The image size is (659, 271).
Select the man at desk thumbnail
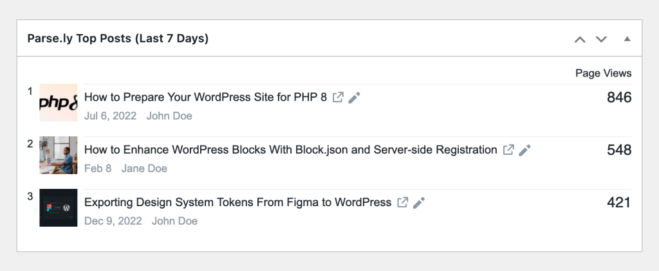59,155
